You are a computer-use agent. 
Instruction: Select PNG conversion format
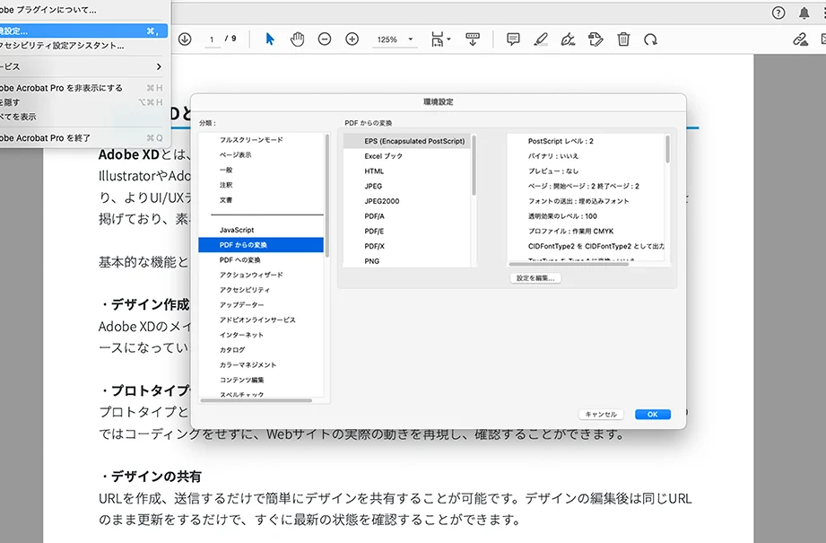click(x=407, y=261)
